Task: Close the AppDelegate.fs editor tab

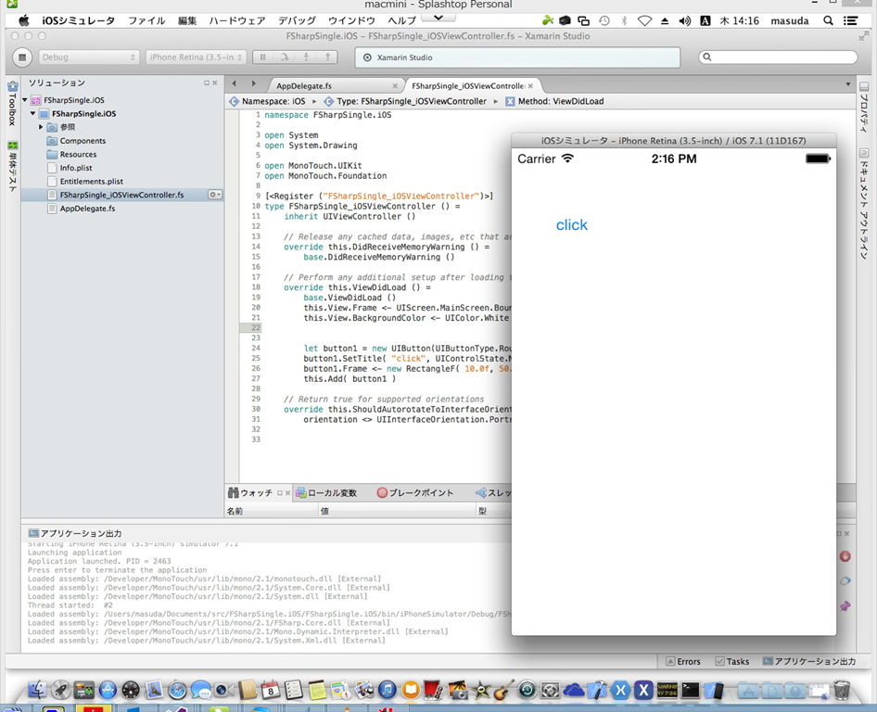Action: [x=395, y=85]
